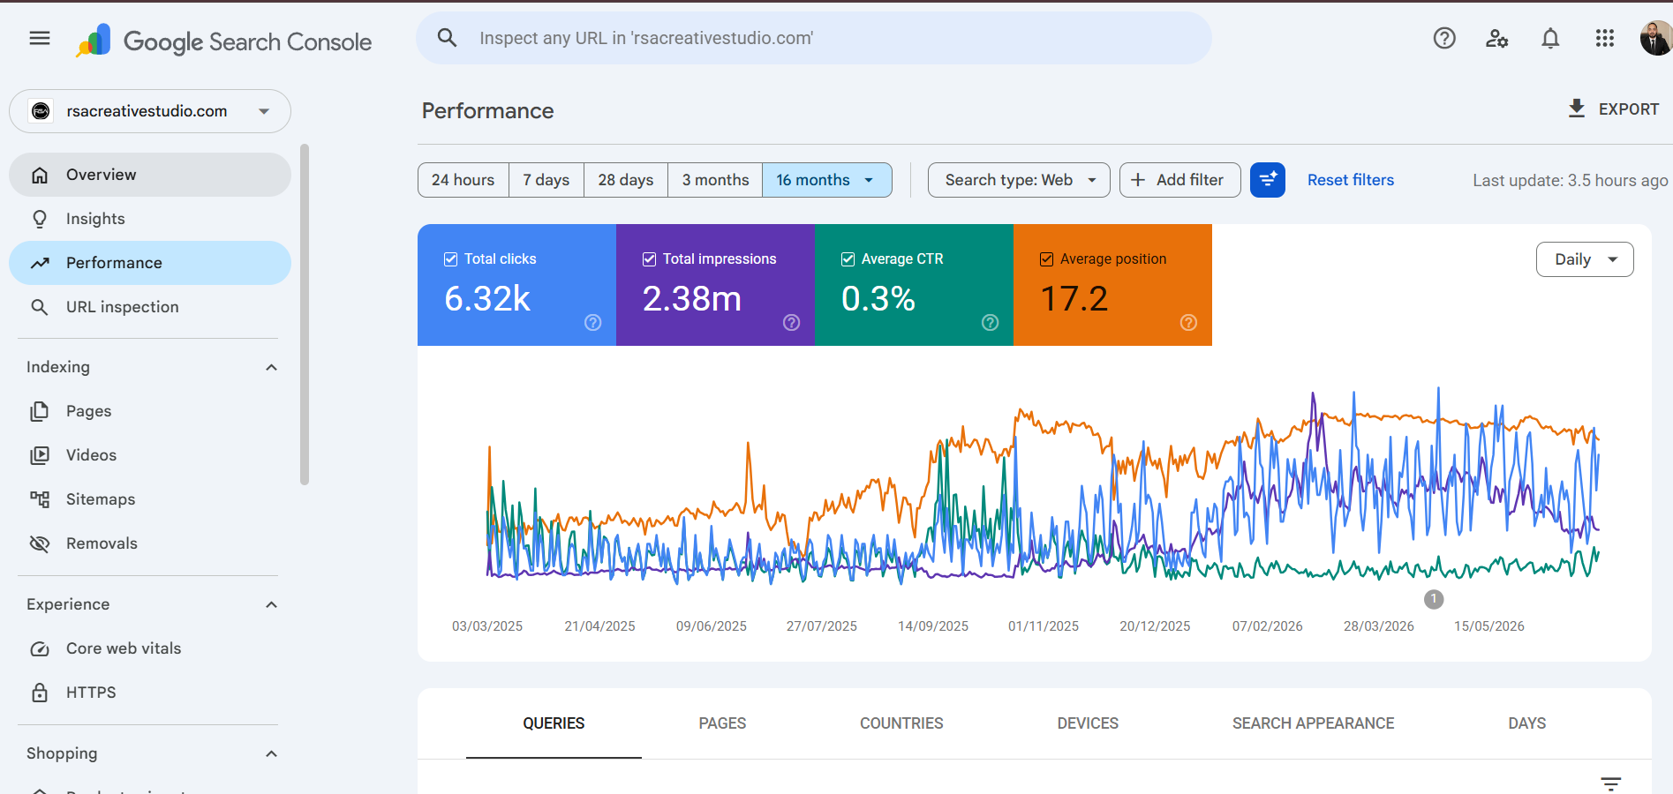Click the purple Total impressions card
1673x794 pixels.
(x=715, y=285)
